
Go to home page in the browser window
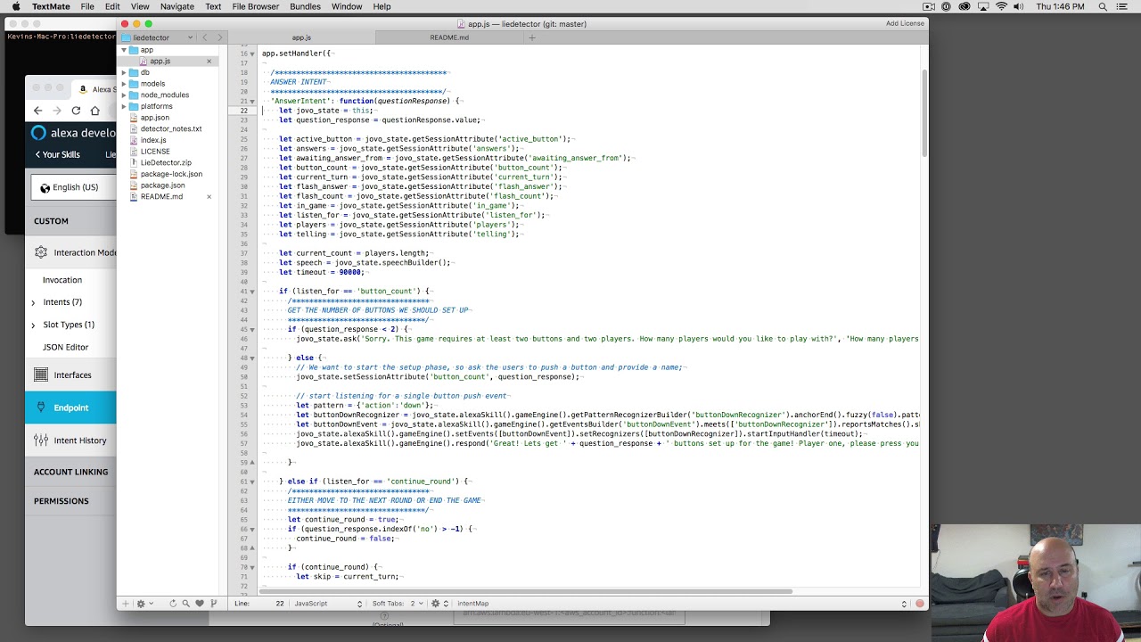pyautogui.click(x=95, y=111)
